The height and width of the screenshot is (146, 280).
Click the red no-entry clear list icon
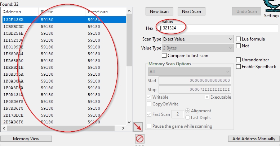pos(140,138)
